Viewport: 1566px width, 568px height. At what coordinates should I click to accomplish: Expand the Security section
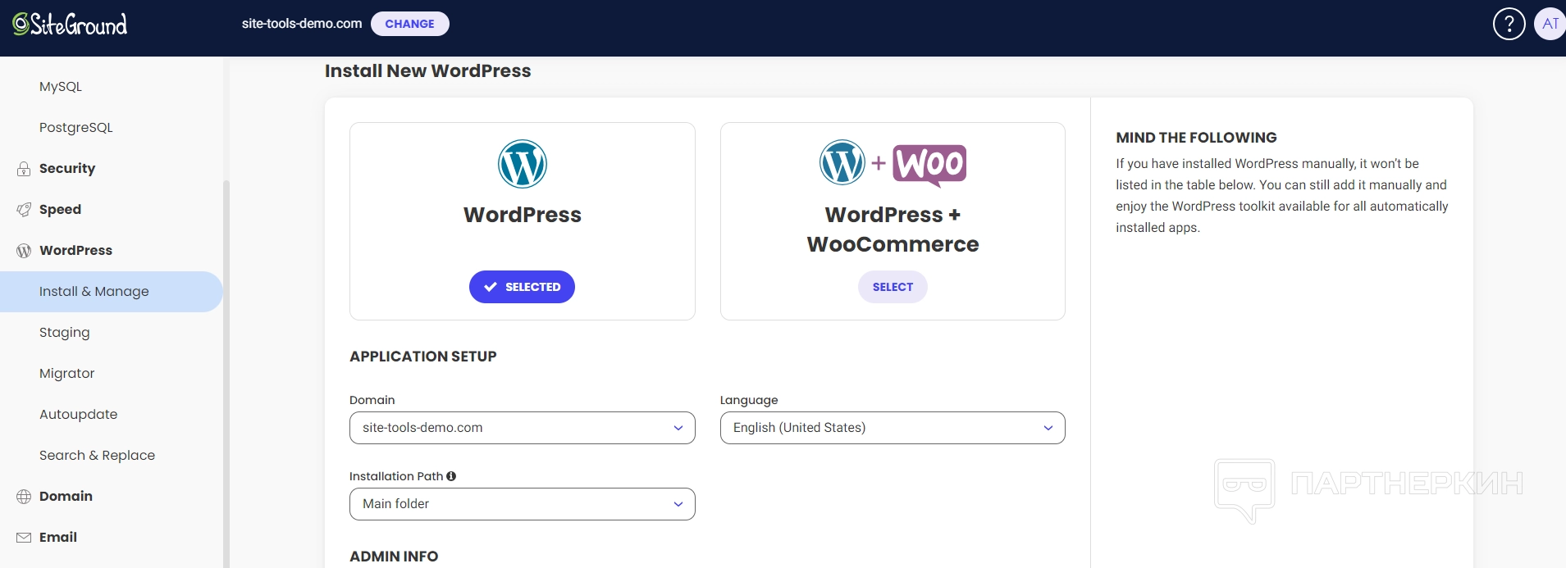click(67, 169)
